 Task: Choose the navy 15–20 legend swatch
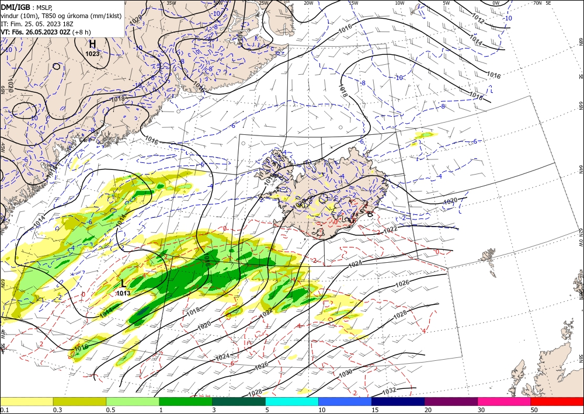398,401
